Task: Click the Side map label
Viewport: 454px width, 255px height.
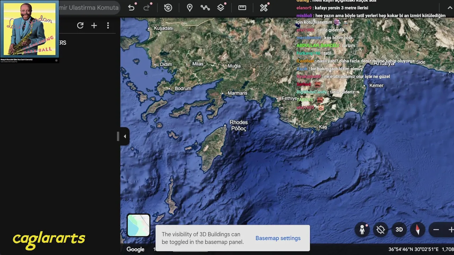Action: click(421, 62)
